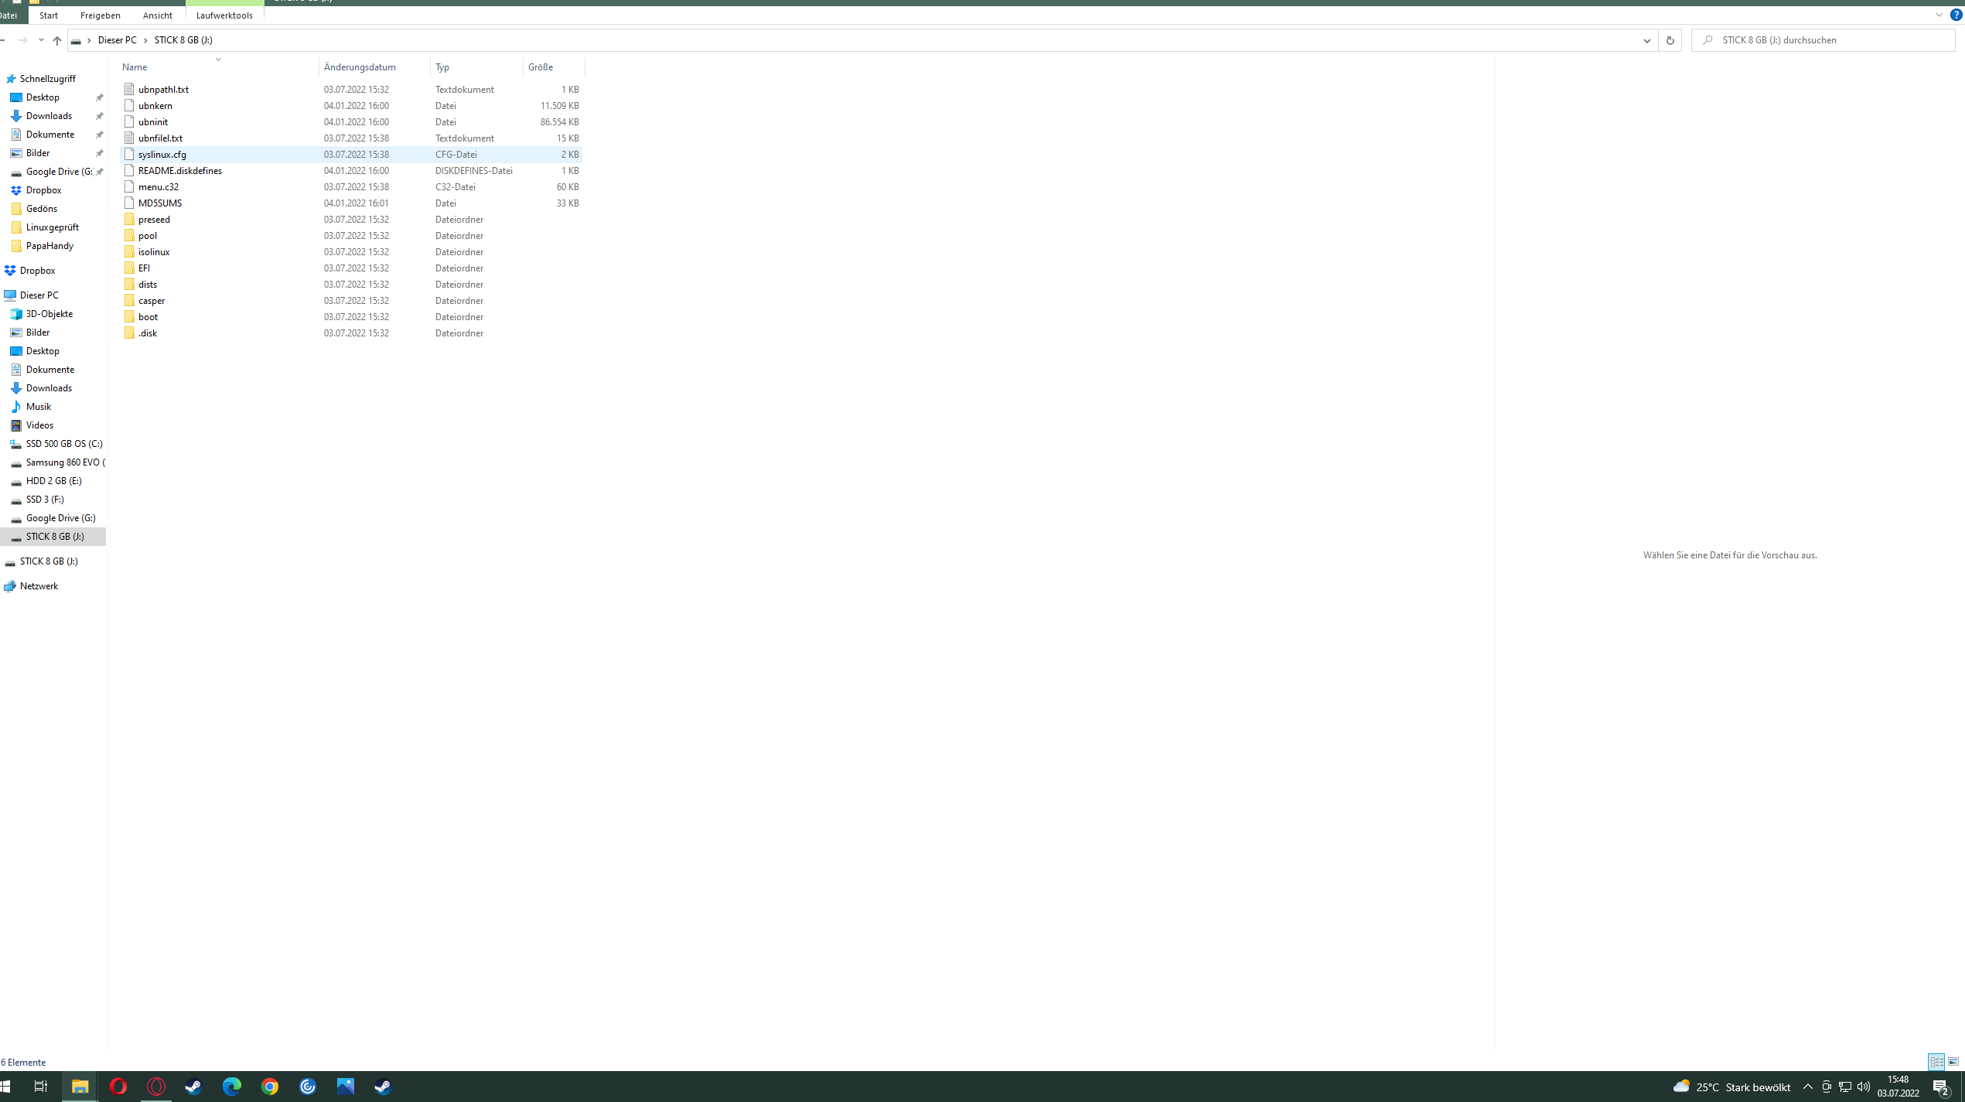Expand the ribbon with the chevron
The image size is (1965, 1102).
click(x=1939, y=15)
